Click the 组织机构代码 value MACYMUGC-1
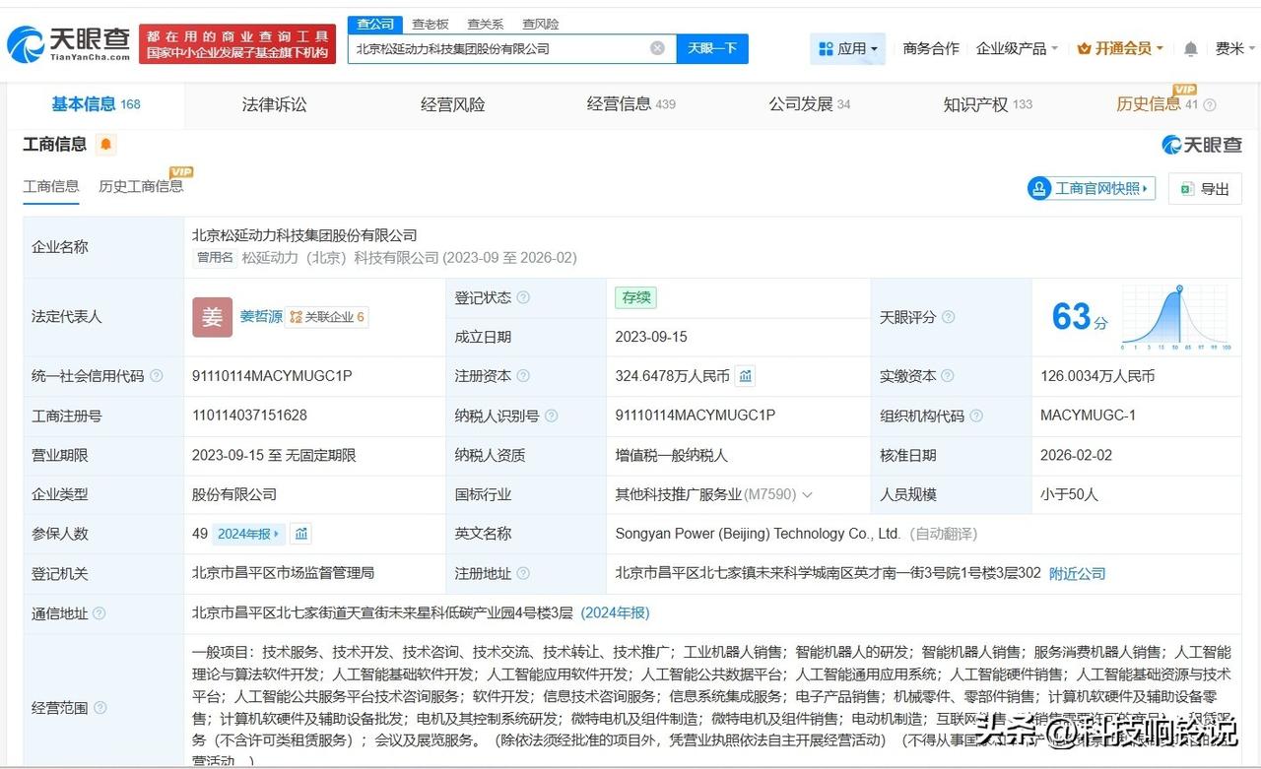Image resolution: width=1261 pixels, height=769 pixels. point(1088,416)
